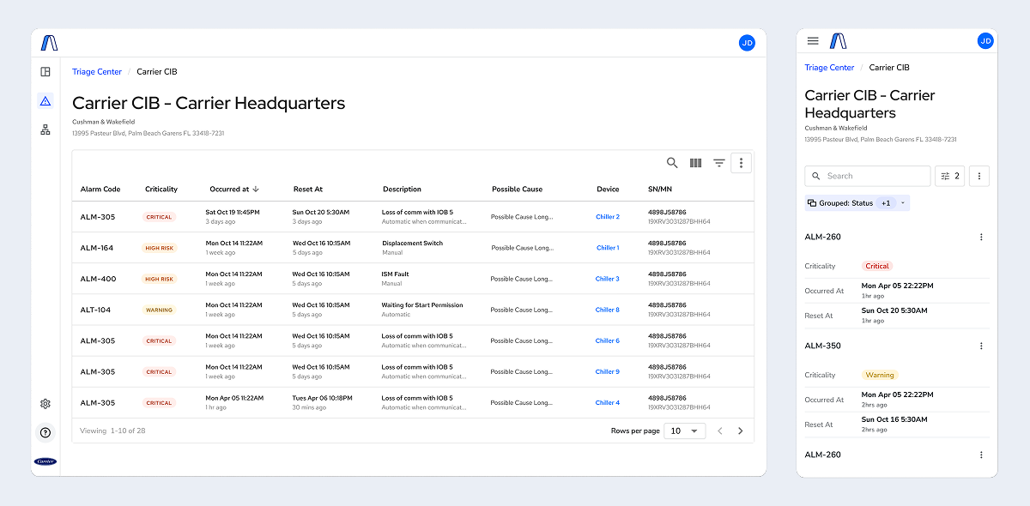Click Description column header

coord(403,189)
